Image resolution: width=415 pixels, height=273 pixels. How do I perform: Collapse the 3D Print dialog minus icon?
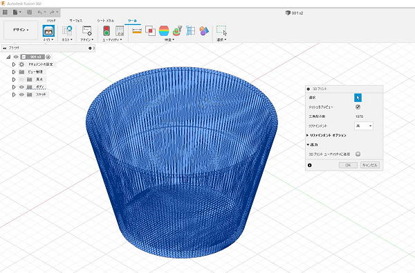pyautogui.click(x=308, y=89)
